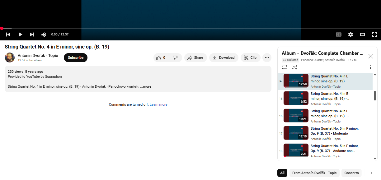Click 12.5K subscribers text
Viewport: 381px width, 180px height.
(x=30, y=60)
